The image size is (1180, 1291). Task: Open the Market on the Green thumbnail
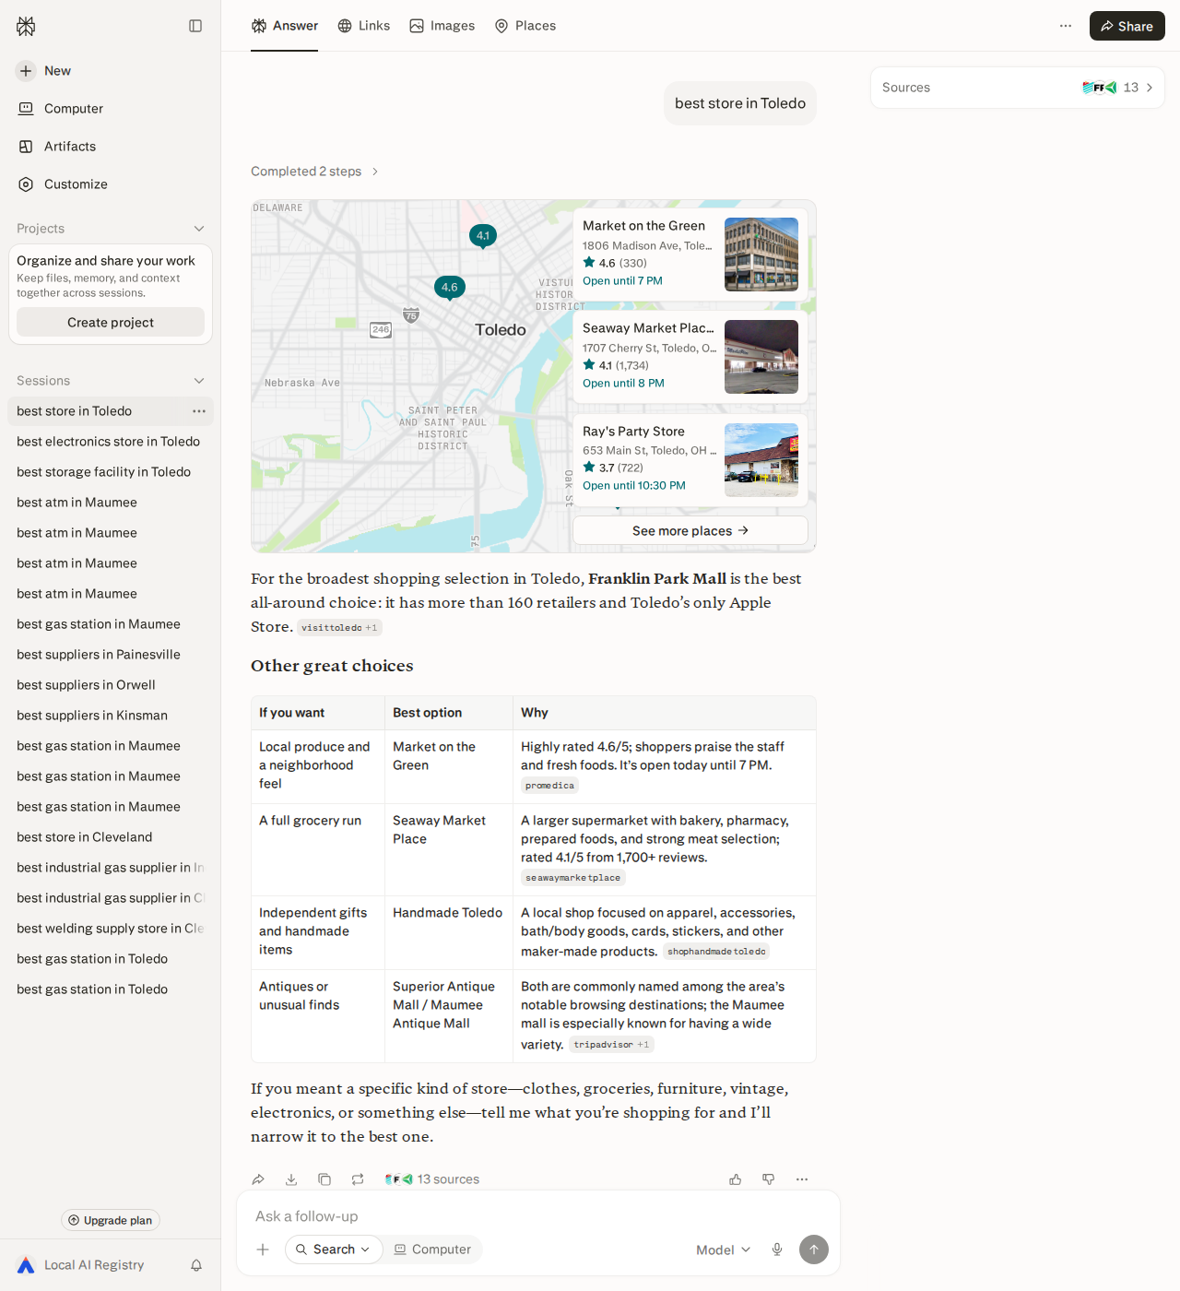coord(761,255)
